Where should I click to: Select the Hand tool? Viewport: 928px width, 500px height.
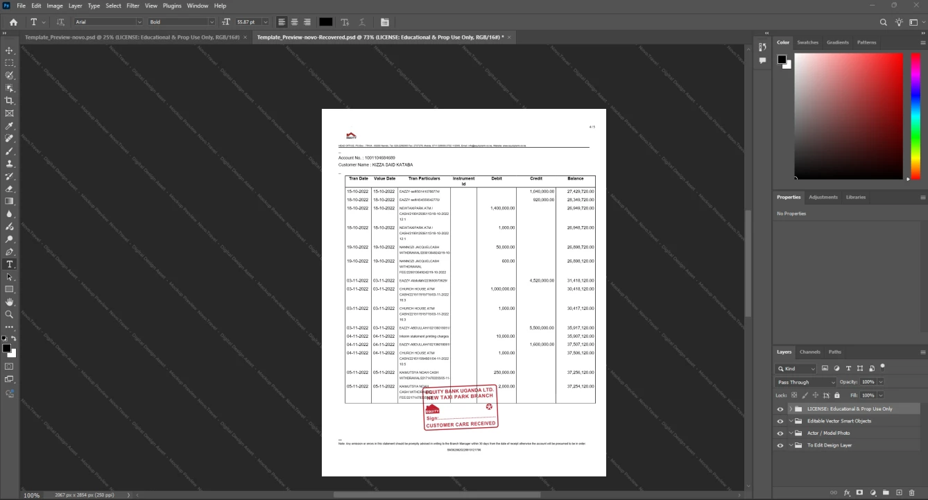[10, 302]
